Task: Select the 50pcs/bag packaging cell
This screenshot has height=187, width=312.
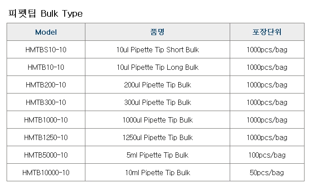Action: 267,173
